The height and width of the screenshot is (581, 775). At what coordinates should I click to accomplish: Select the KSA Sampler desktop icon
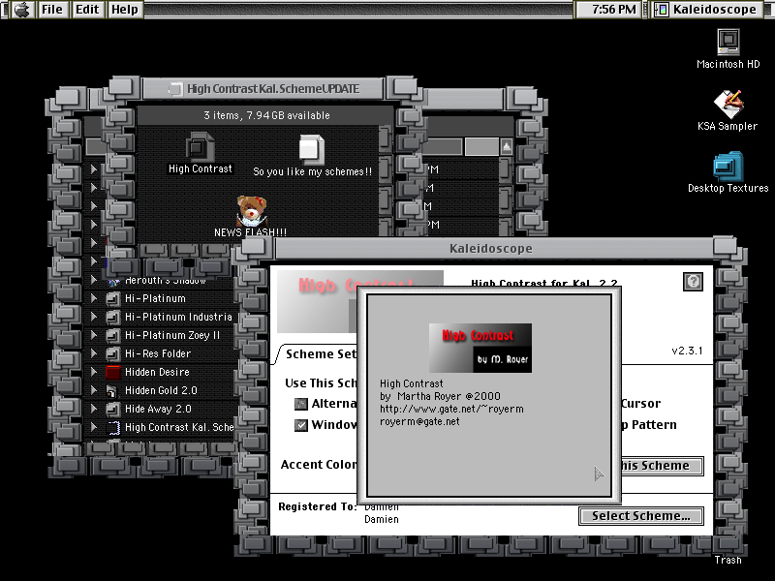728,105
